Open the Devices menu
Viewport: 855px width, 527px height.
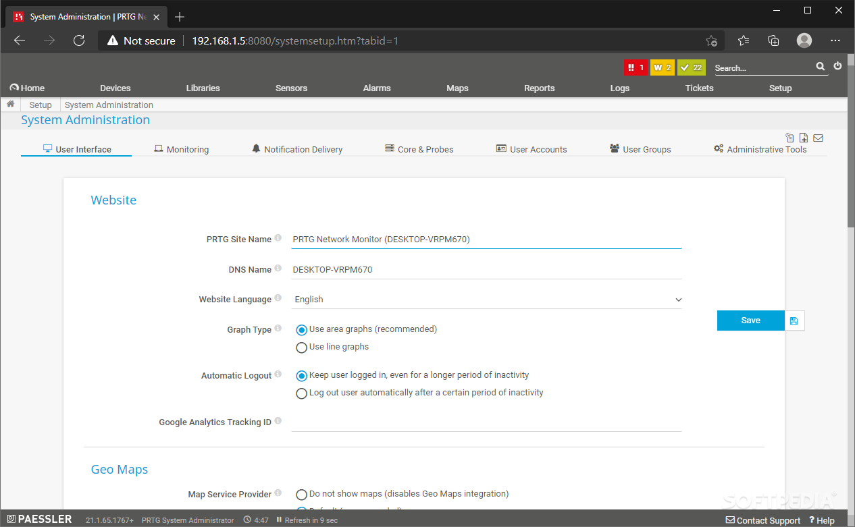[x=115, y=88]
